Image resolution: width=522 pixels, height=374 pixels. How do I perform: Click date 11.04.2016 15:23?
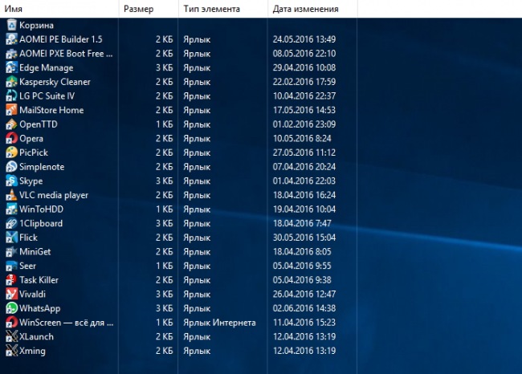coord(304,323)
